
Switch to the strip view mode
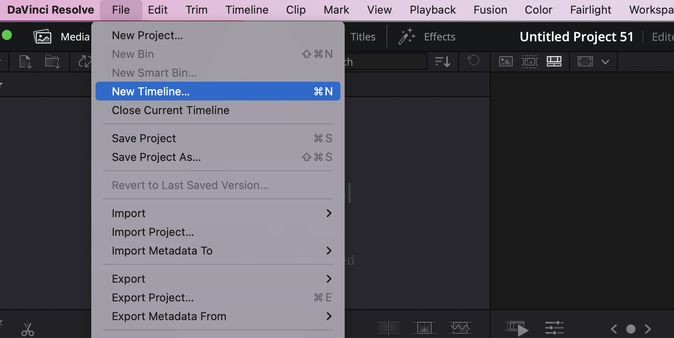coord(530,62)
